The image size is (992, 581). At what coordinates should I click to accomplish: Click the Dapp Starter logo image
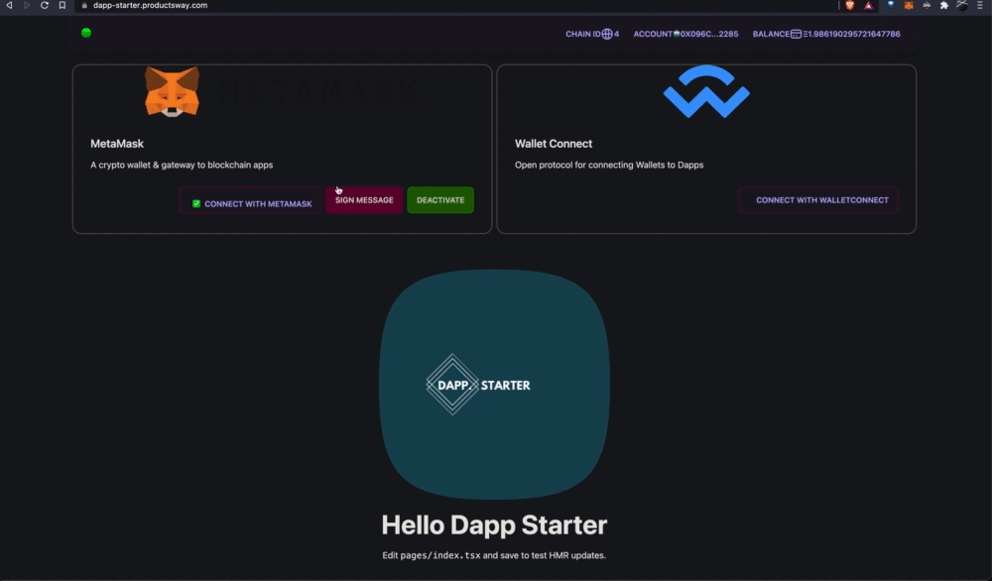pyautogui.click(x=494, y=385)
